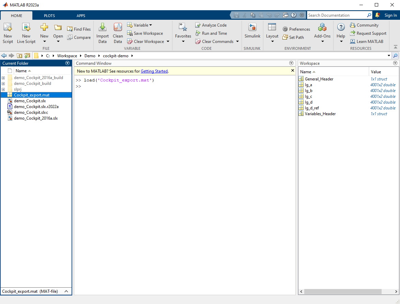Open Preferences settings
Viewport: 400px width, 304px height.
(296, 29)
